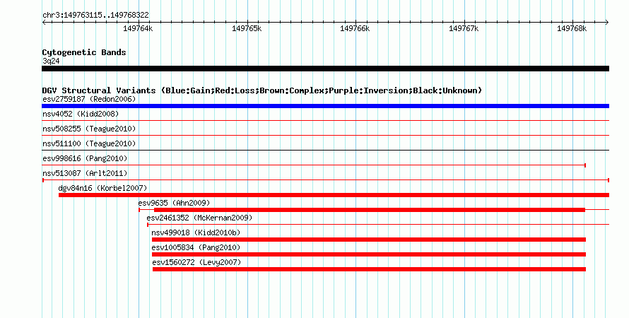629x318 pixels.
Task: Select the DGV Structural Variants track title
Action: point(262,90)
